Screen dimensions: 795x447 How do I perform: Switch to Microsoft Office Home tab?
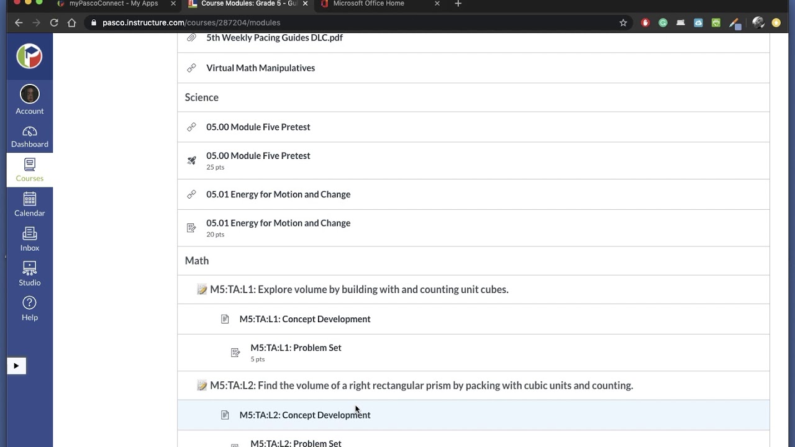pyautogui.click(x=368, y=4)
